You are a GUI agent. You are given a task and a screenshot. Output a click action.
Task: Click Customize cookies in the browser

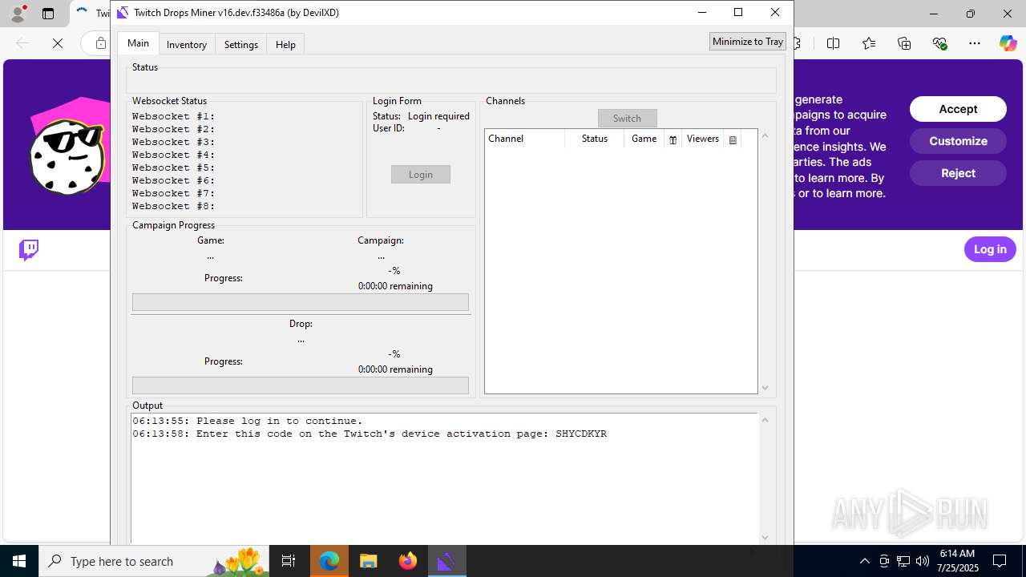[x=958, y=141]
